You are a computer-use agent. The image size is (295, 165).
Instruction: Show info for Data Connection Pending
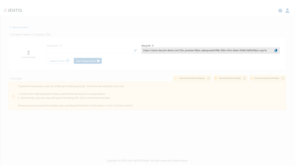(245, 78)
